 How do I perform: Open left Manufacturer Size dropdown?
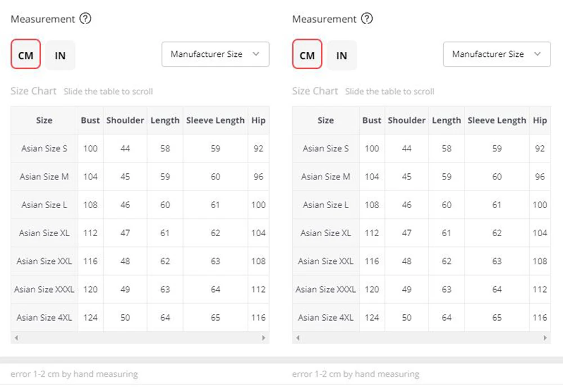coord(216,54)
